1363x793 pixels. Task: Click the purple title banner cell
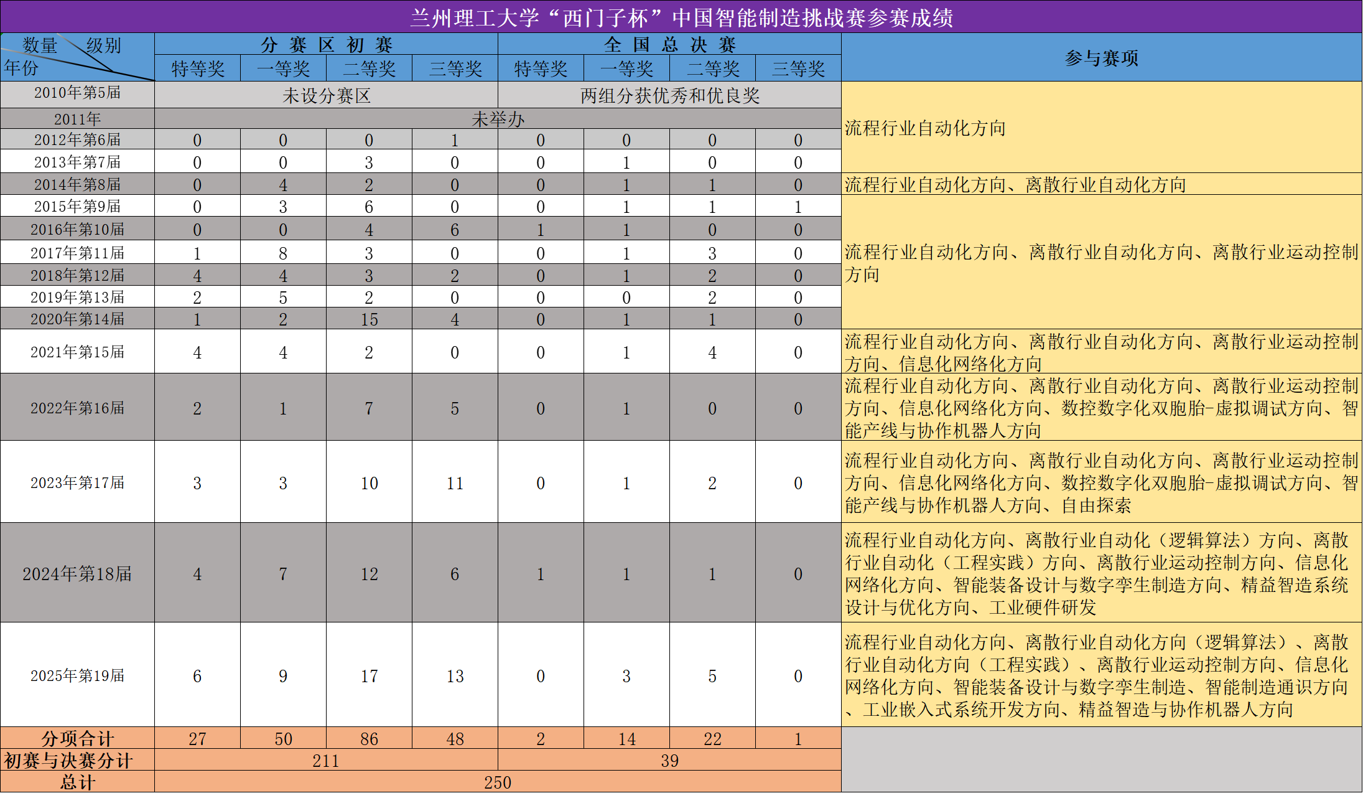point(681,17)
